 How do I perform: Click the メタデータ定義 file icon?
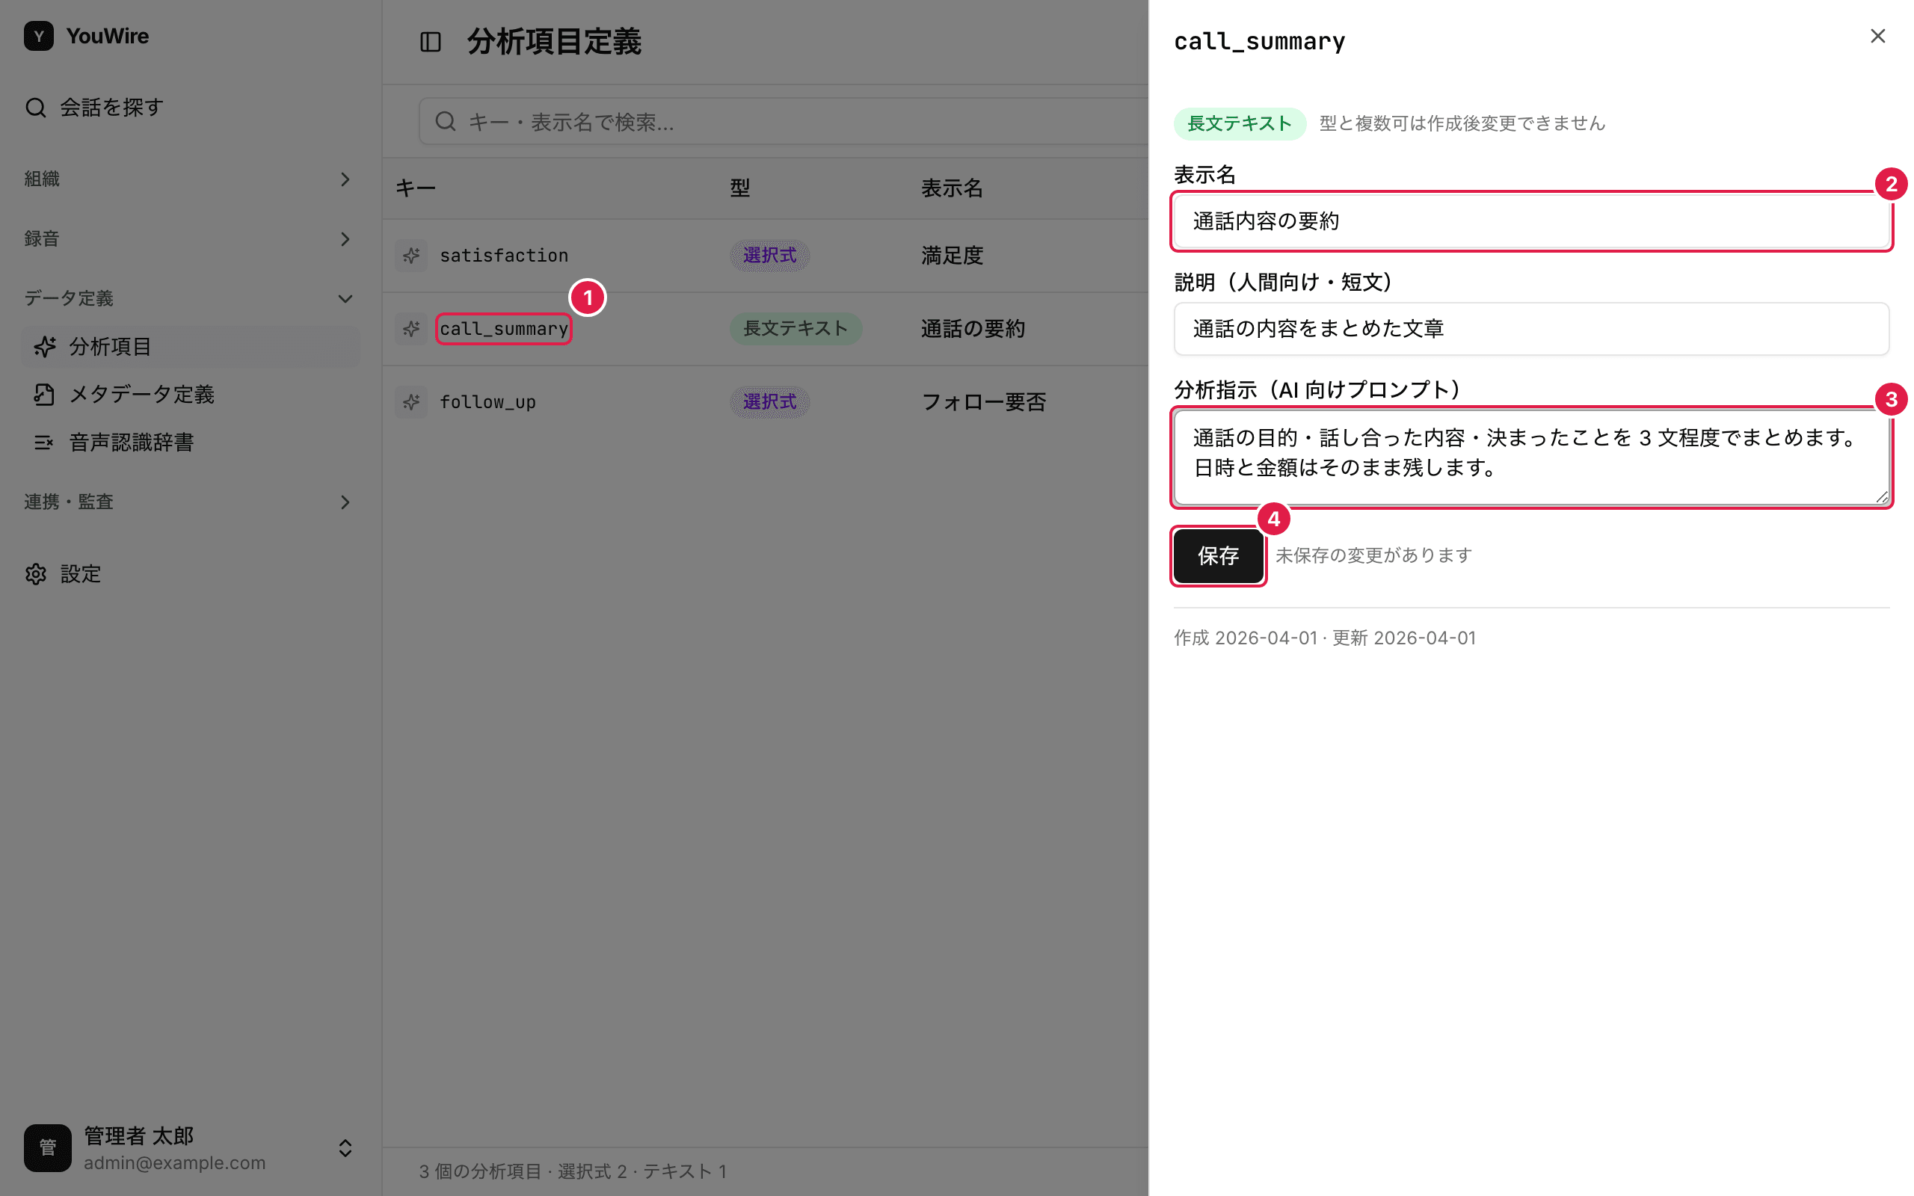pyautogui.click(x=44, y=394)
